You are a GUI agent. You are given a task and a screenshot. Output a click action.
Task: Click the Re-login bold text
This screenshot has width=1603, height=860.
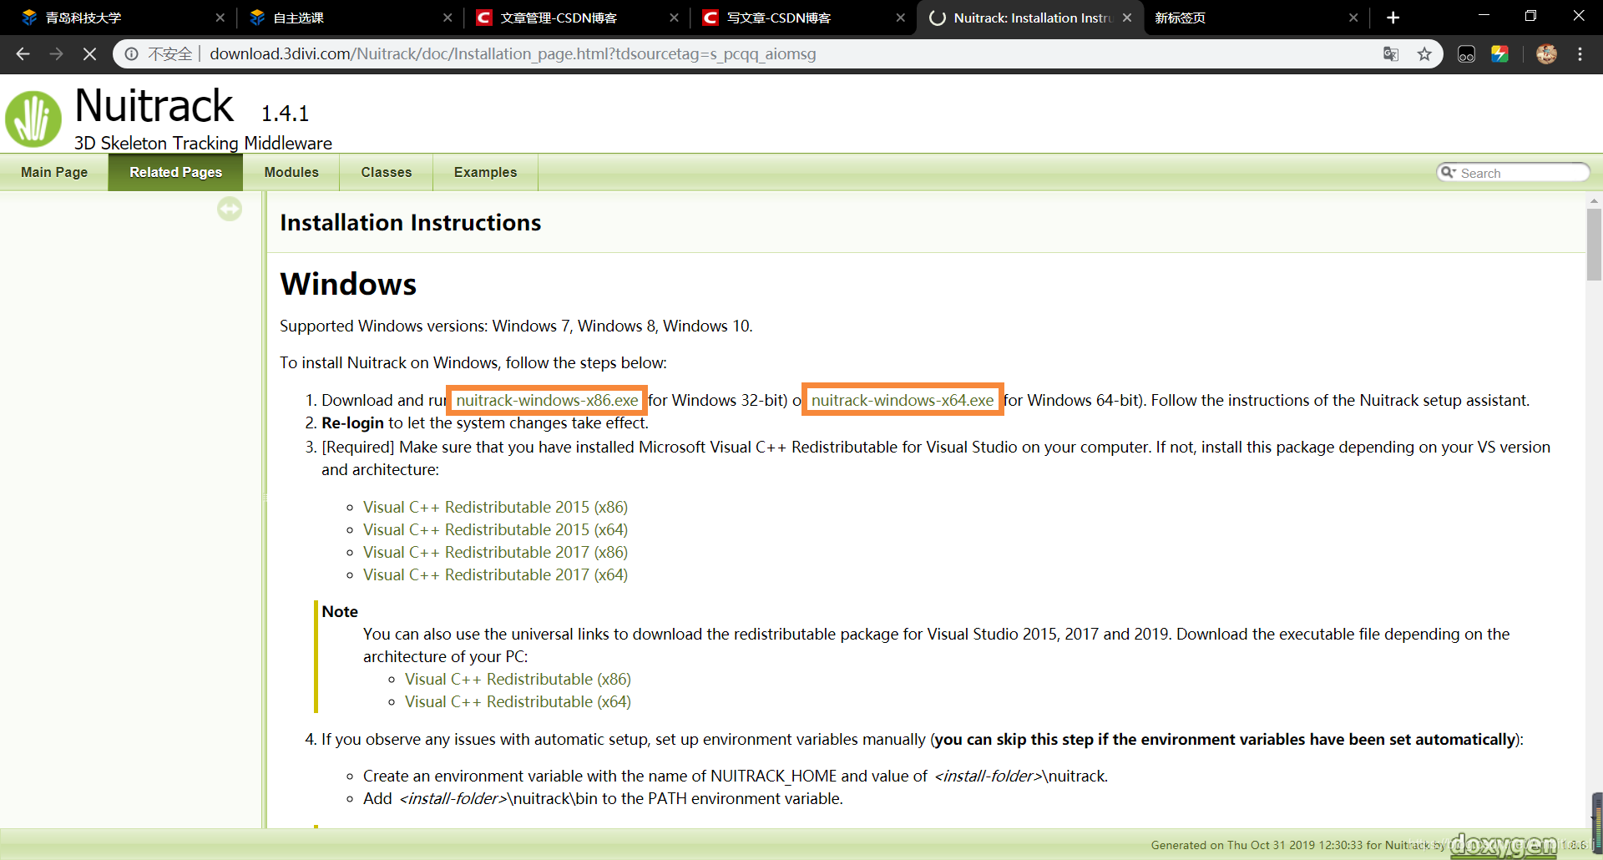pyautogui.click(x=352, y=422)
